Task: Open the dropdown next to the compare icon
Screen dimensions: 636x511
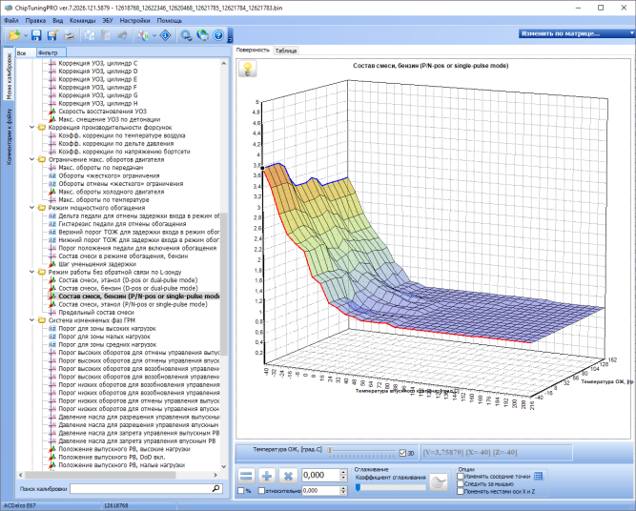Action: (154, 36)
